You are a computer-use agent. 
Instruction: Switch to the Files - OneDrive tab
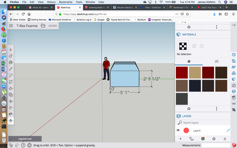(x=153, y=7)
